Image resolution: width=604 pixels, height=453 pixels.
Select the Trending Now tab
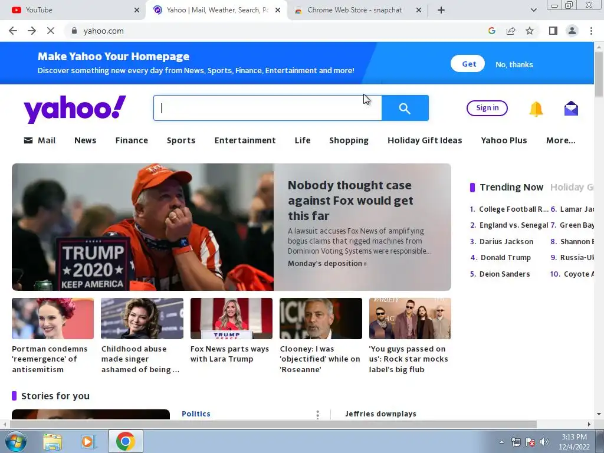(x=511, y=187)
